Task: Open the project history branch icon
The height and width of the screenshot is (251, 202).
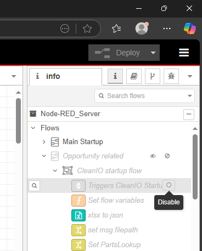Action: 153,76
